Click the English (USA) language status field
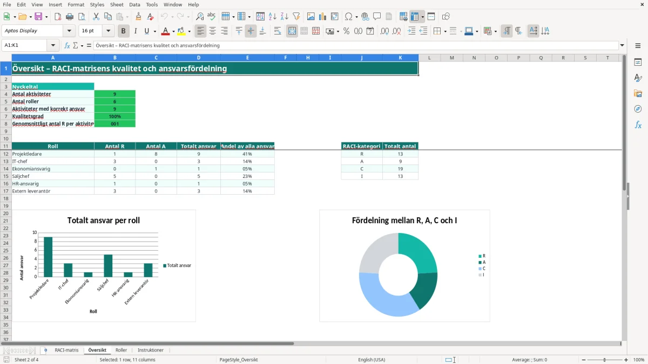 [372, 360]
